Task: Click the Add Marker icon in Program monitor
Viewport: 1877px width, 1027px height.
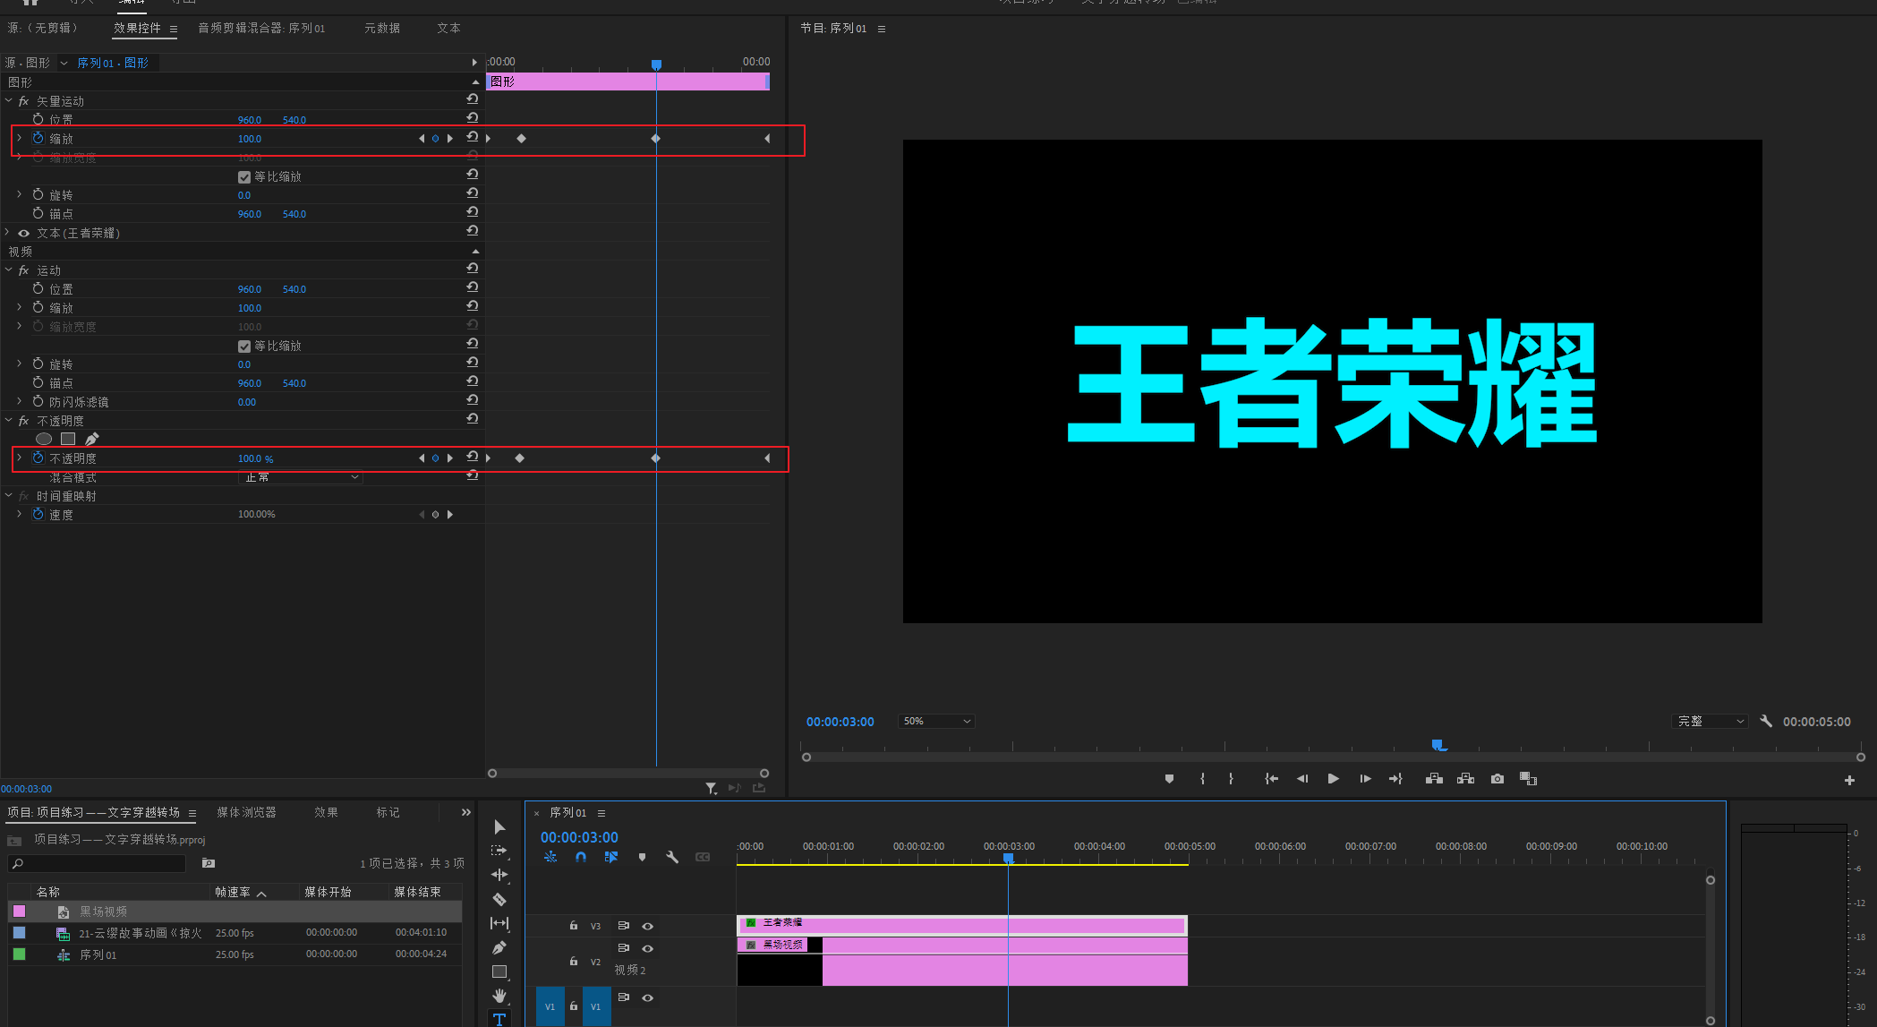Action: (x=1169, y=779)
